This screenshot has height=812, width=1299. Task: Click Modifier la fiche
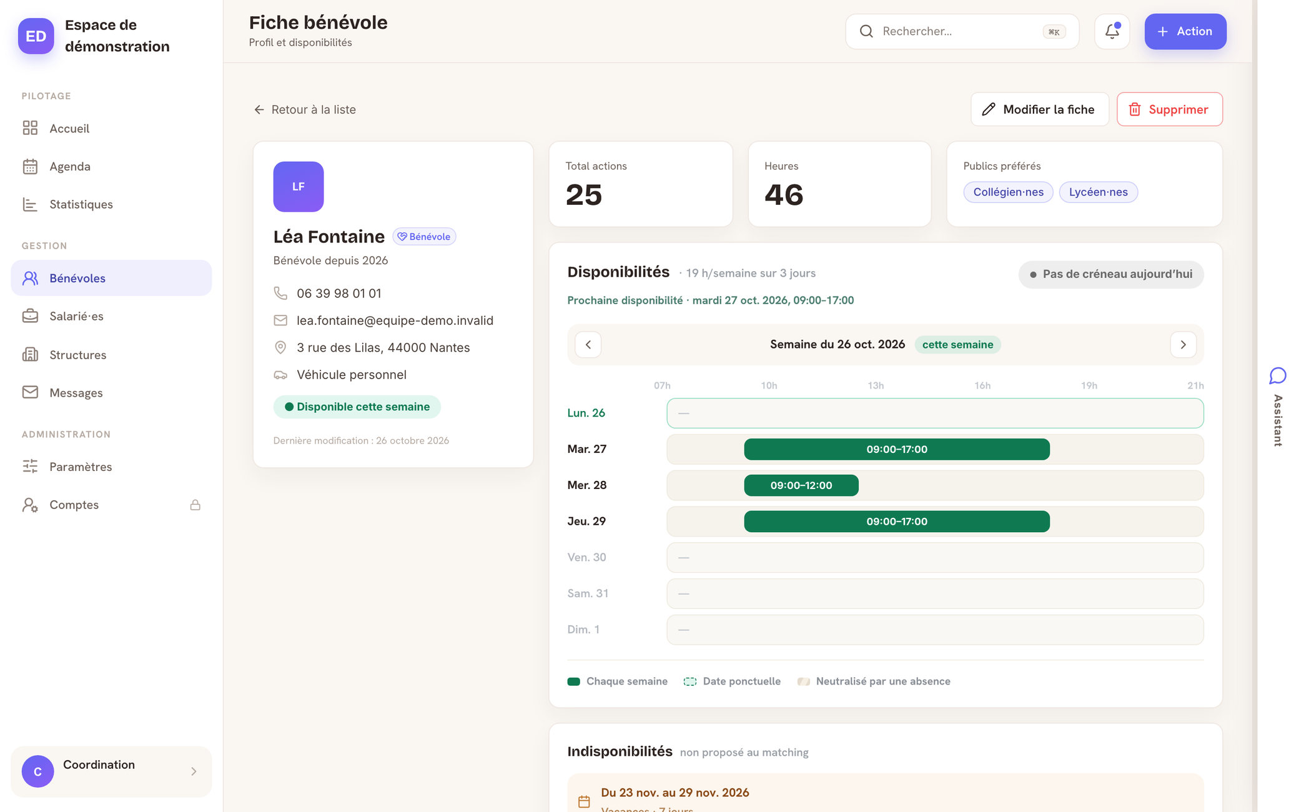[1039, 109]
